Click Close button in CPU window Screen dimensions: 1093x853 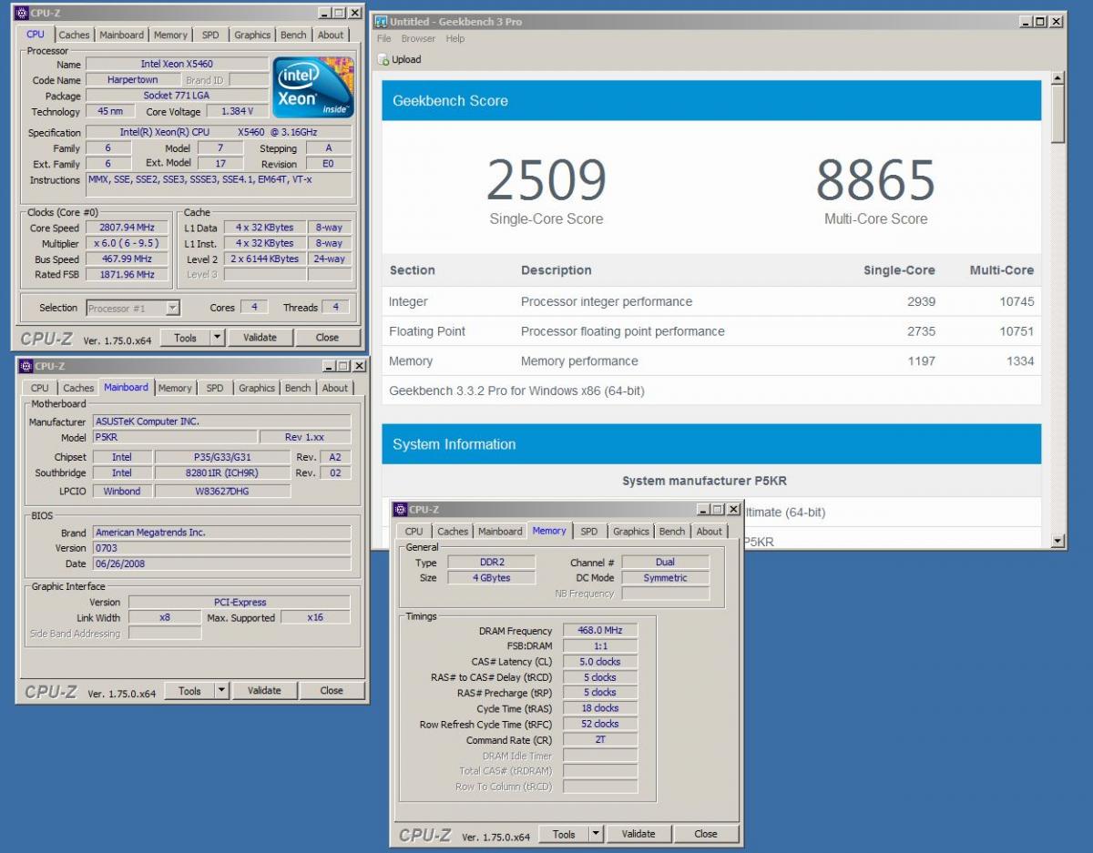(328, 338)
